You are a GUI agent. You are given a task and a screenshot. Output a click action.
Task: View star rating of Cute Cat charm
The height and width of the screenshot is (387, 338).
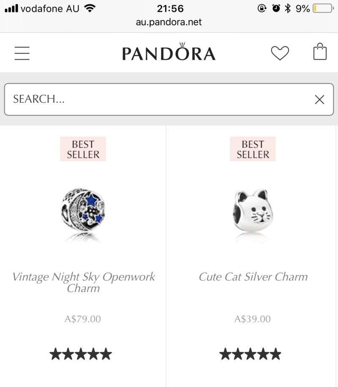coord(250,354)
